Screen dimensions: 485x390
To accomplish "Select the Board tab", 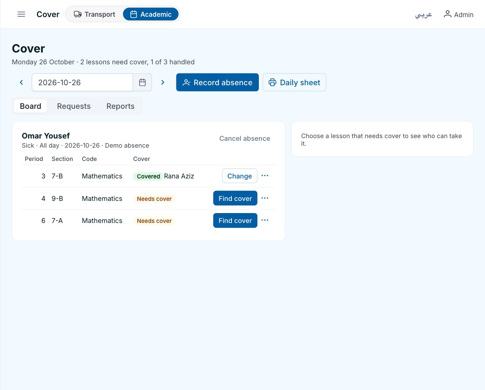I will (x=30, y=106).
